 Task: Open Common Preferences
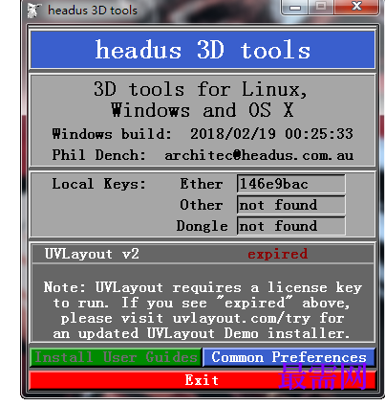pos(289,357)
